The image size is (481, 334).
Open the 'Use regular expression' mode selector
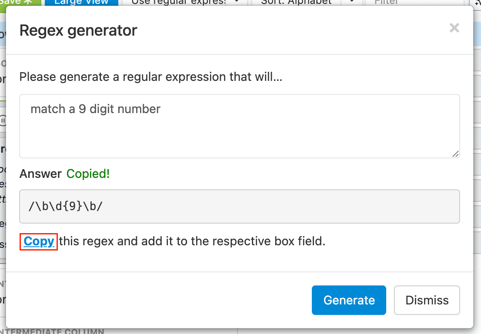[x=178, y=2]
